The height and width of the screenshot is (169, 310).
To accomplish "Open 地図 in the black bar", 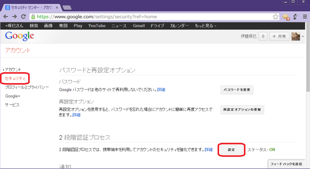I will point(63,26).
